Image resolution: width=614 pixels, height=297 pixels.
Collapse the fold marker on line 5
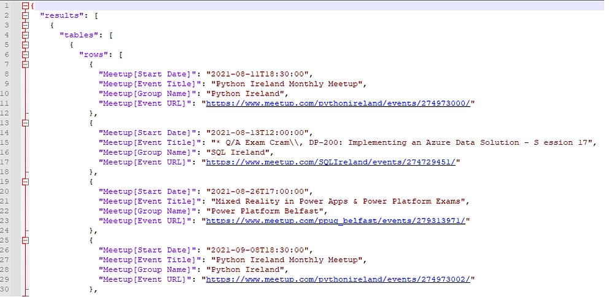[25, 45]
